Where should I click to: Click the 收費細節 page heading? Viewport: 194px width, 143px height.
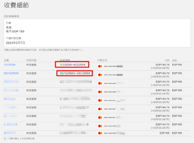point(16,5)
